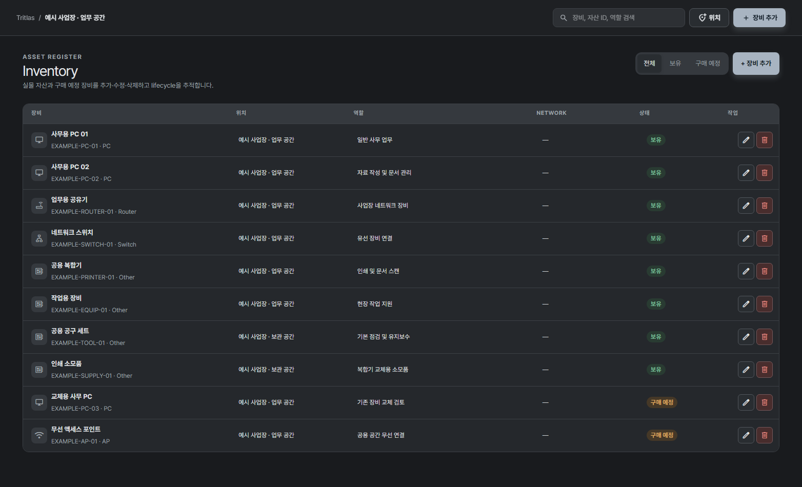The image size is (802, 487).
Task: Click 공용 공간 무선 연결 role cell
Action: tap(381, 435)
